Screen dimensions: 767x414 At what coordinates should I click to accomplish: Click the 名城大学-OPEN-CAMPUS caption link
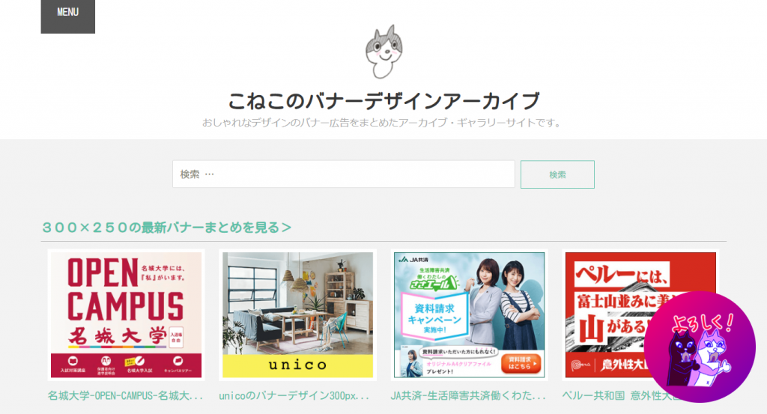(x=125, y=395)
